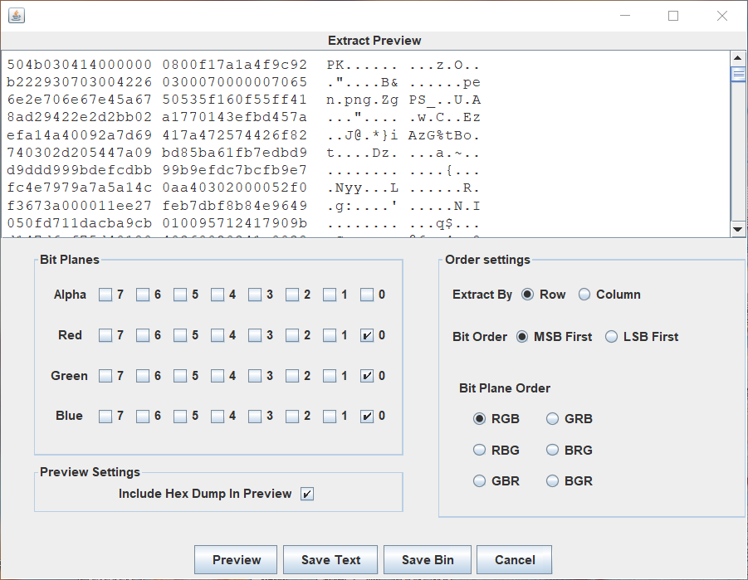Select BRG bit plane order

552,450
